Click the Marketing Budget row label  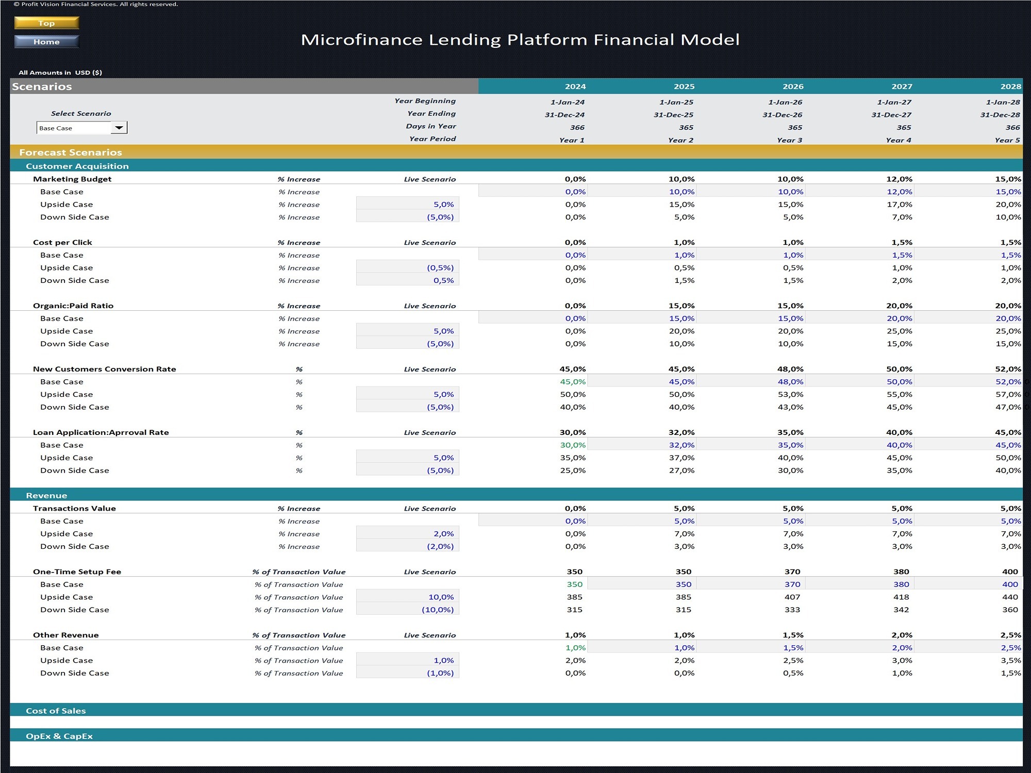point(72,179)
